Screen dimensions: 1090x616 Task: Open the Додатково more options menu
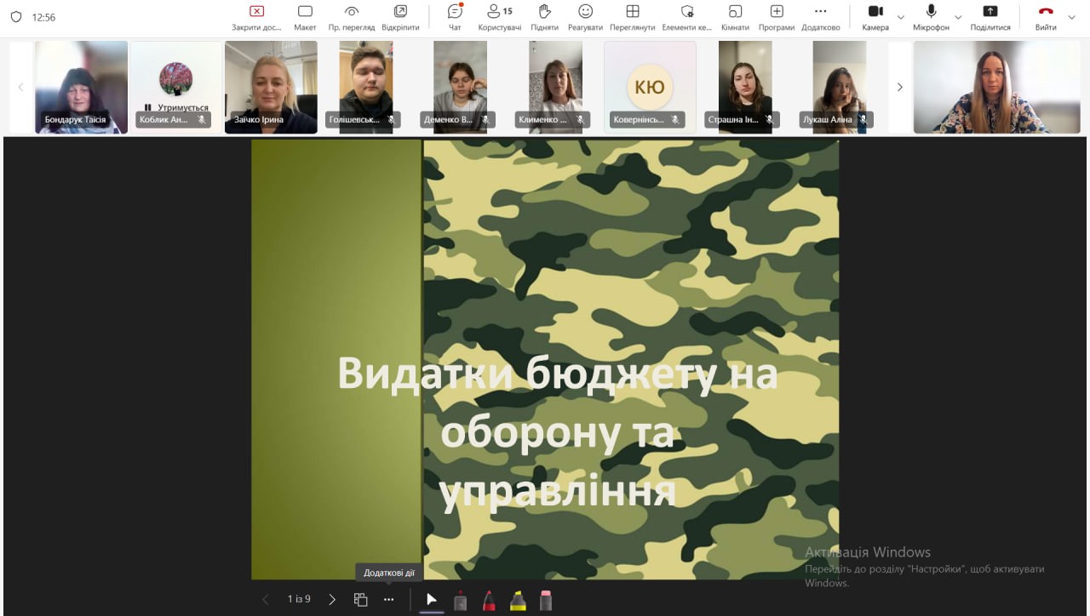click(x=820, y=17)
